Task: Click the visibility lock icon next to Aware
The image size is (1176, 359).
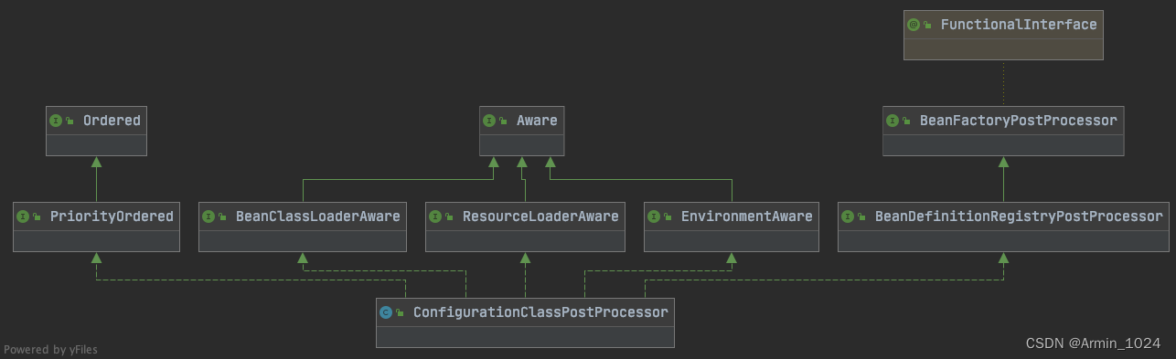Action: point(504,121)
